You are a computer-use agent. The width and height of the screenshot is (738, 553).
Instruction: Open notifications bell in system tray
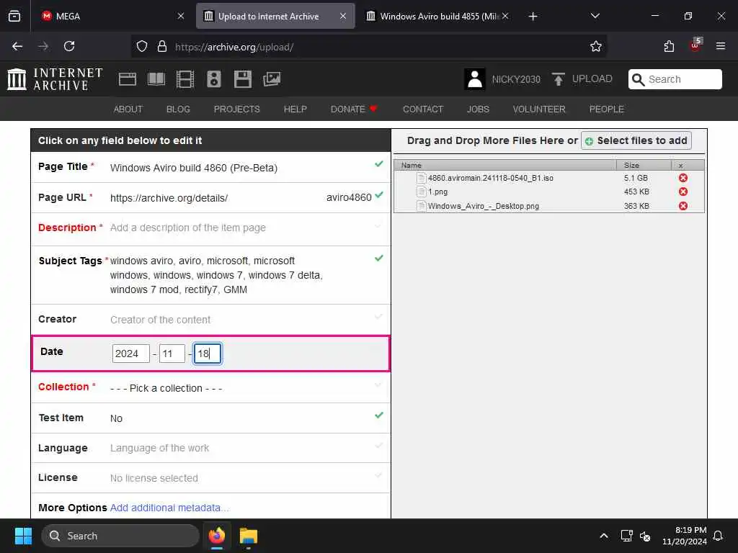(718, 536)
